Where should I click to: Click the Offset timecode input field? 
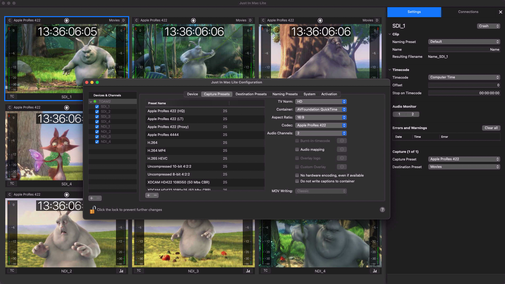coord(464,85)
